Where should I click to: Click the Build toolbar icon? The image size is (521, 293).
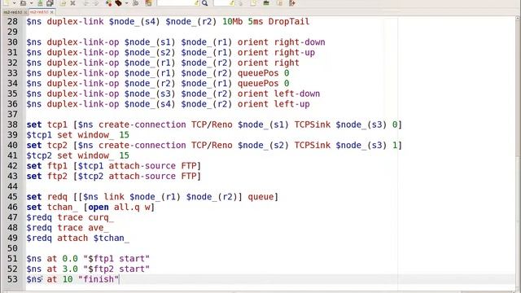(x=119, y=3)
